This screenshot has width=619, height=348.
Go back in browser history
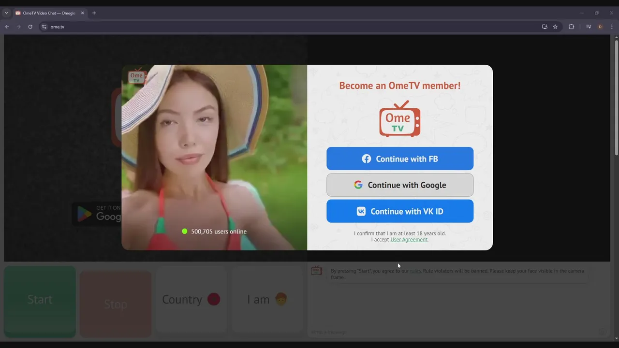(x=7, y=27)
